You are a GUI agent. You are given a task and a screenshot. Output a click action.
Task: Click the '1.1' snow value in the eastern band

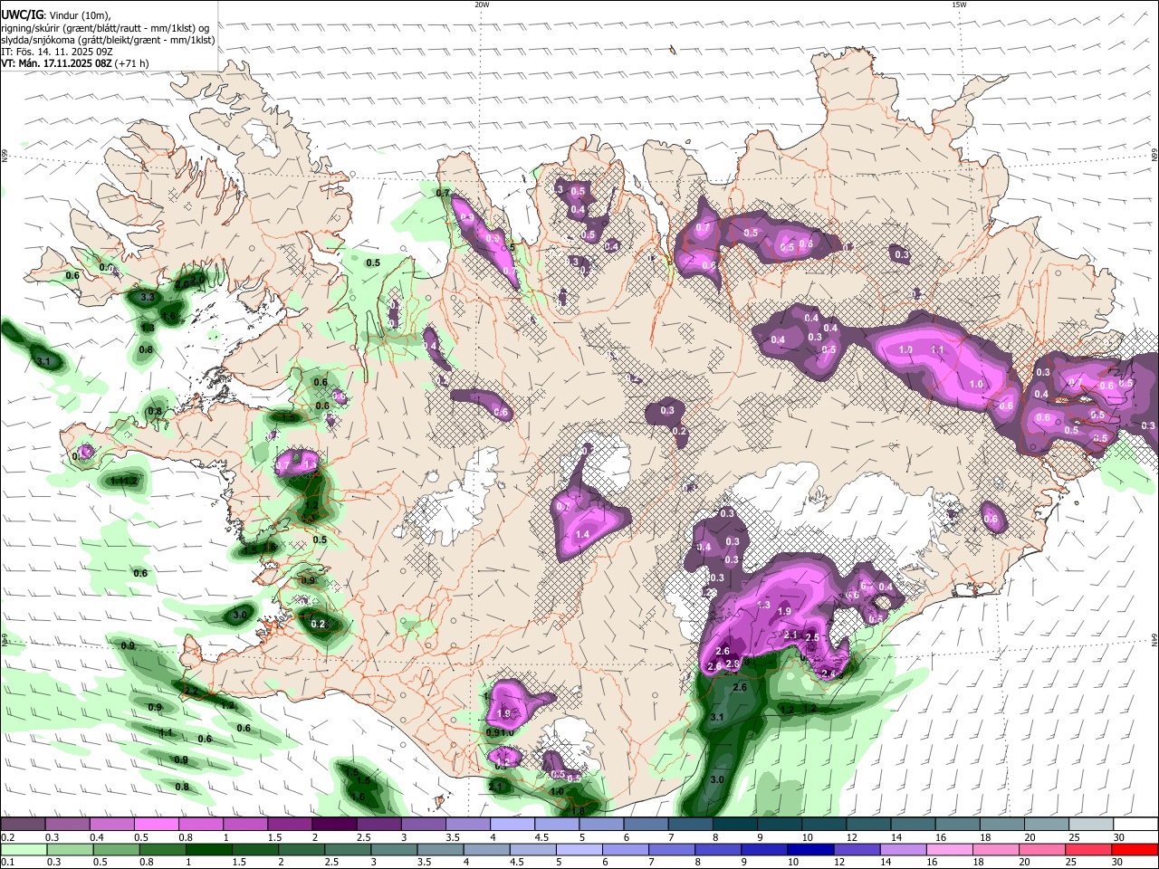click(x=937, y=349)
